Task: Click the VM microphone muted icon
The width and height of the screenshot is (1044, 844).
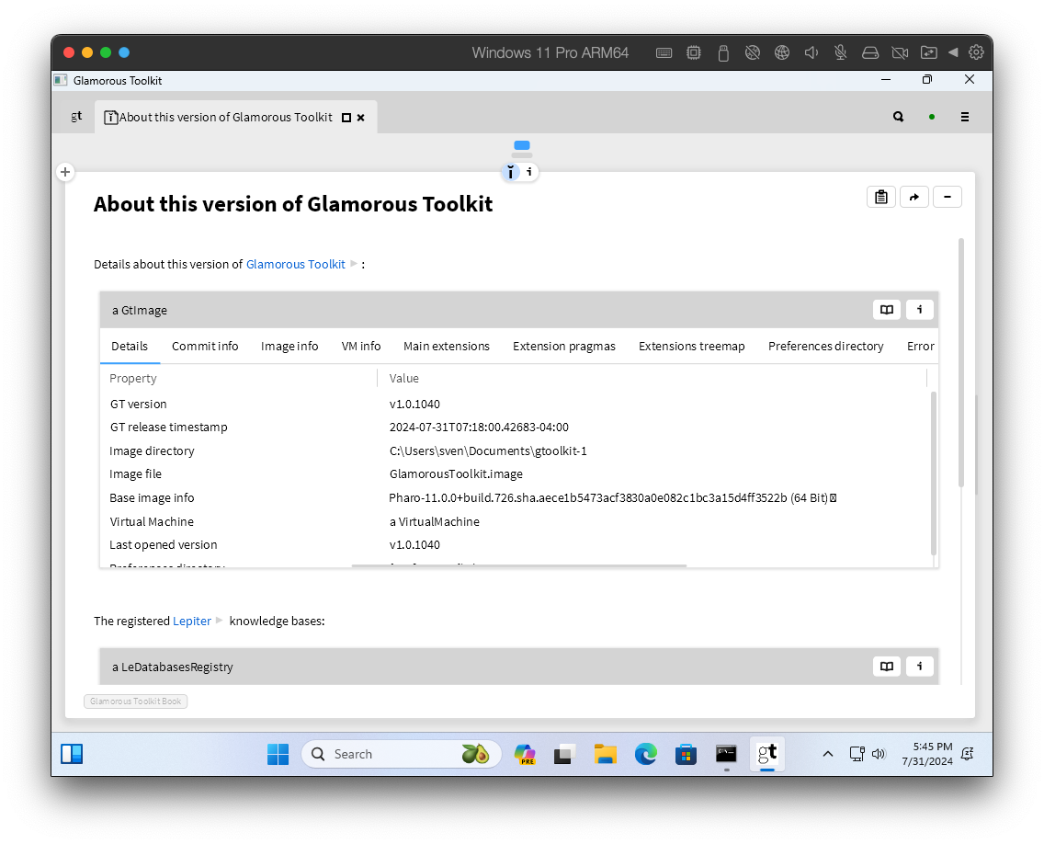Action: (x=840, y=52)
